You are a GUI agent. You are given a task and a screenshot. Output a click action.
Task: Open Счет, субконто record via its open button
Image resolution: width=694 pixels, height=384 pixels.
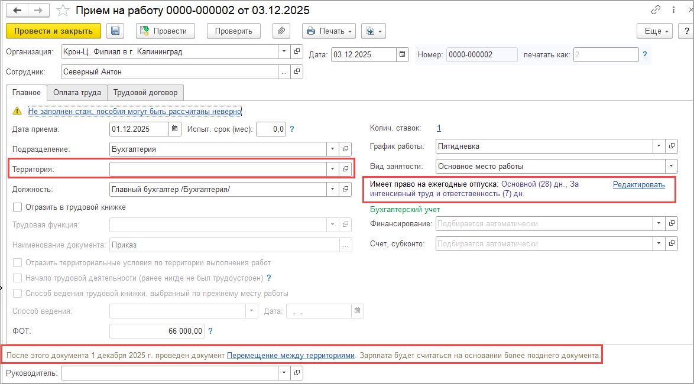coord(672,243)
